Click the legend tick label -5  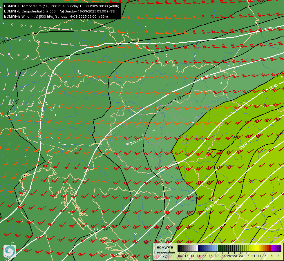[271, 256]
